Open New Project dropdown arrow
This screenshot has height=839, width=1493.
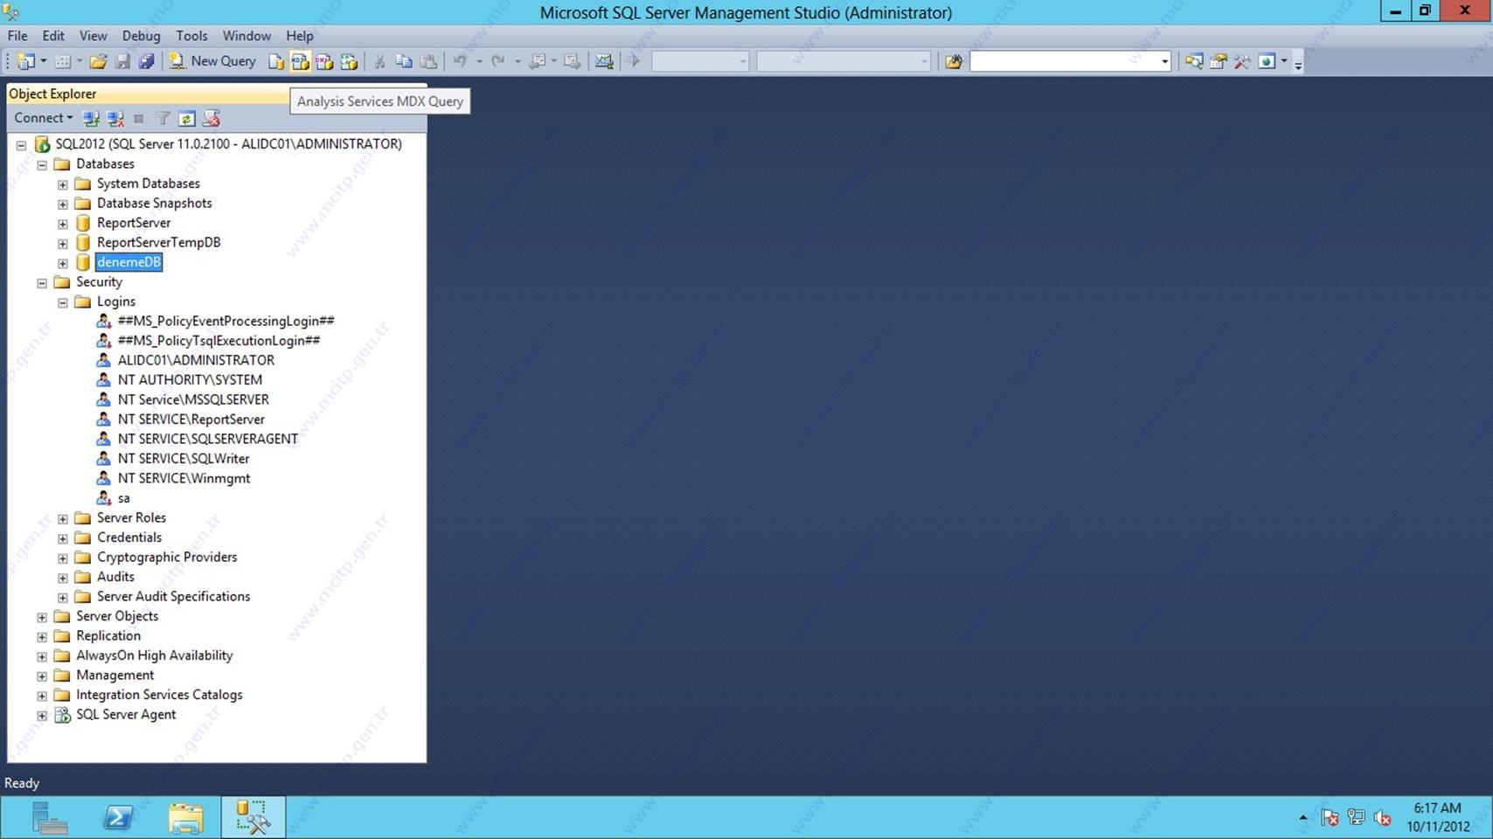(x=44, y=61)
